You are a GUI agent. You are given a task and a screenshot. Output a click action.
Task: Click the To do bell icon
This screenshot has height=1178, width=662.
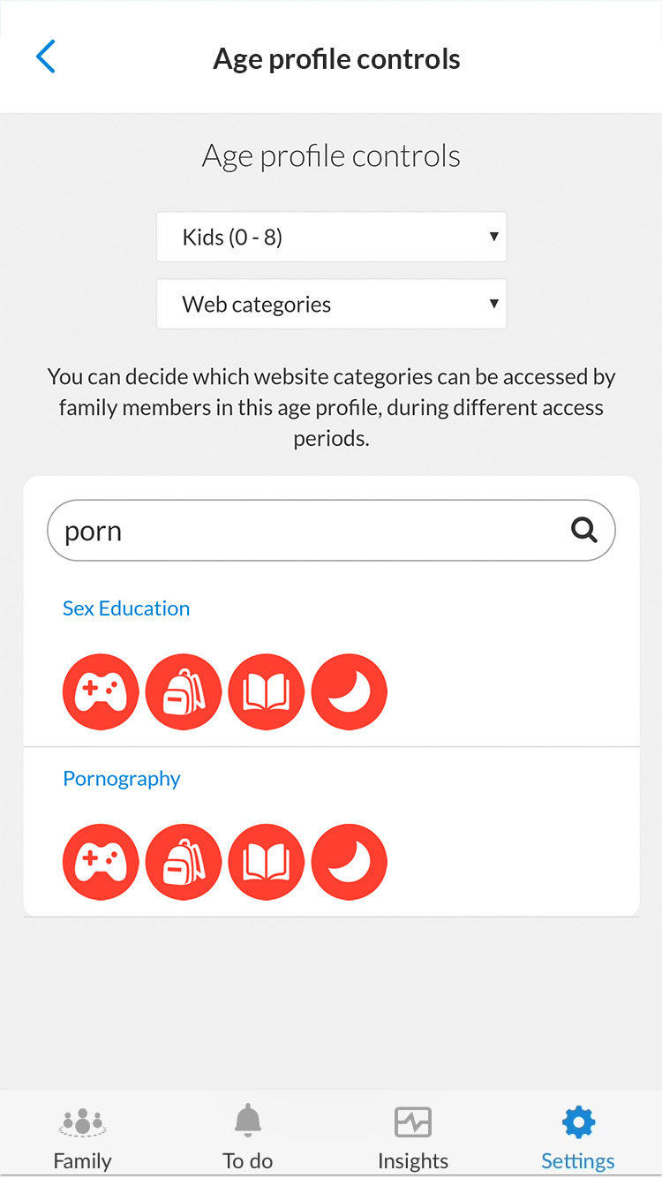click(x=248, y=1121)
